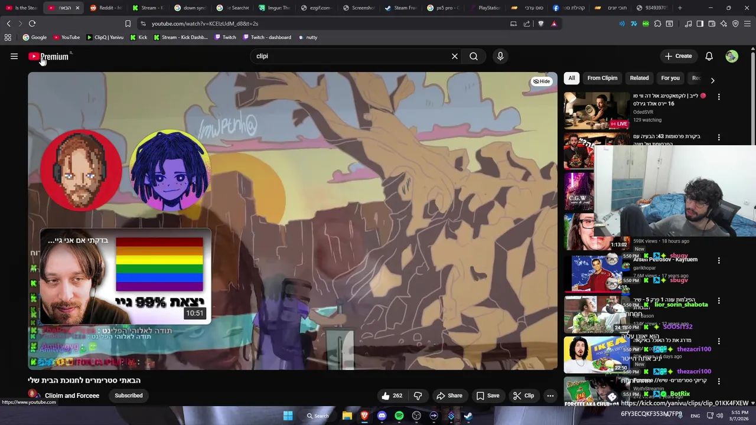Open the IKEA video thumbnail
The height and width of the screenshot is (425, 756).
(597, 355)
